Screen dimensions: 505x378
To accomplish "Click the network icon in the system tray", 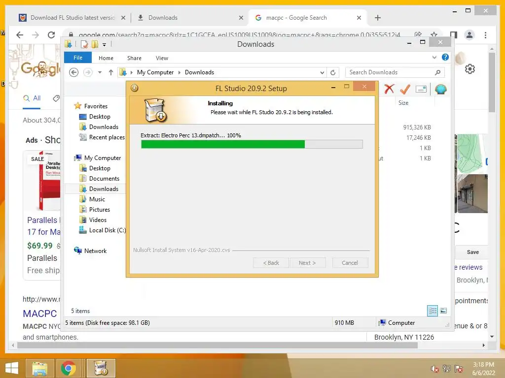I will click(447, 369).
